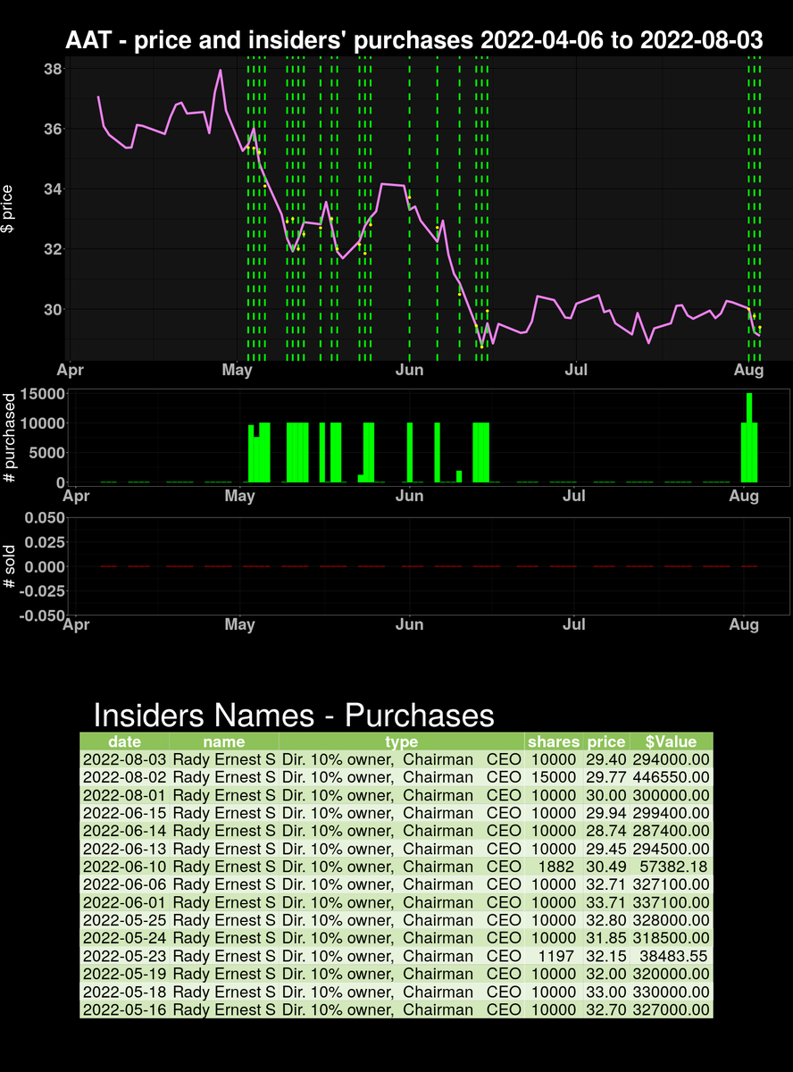This screenshot has height=1072, width=793.
Task: Click the 28.74 price cell
Action: [606, 831]
